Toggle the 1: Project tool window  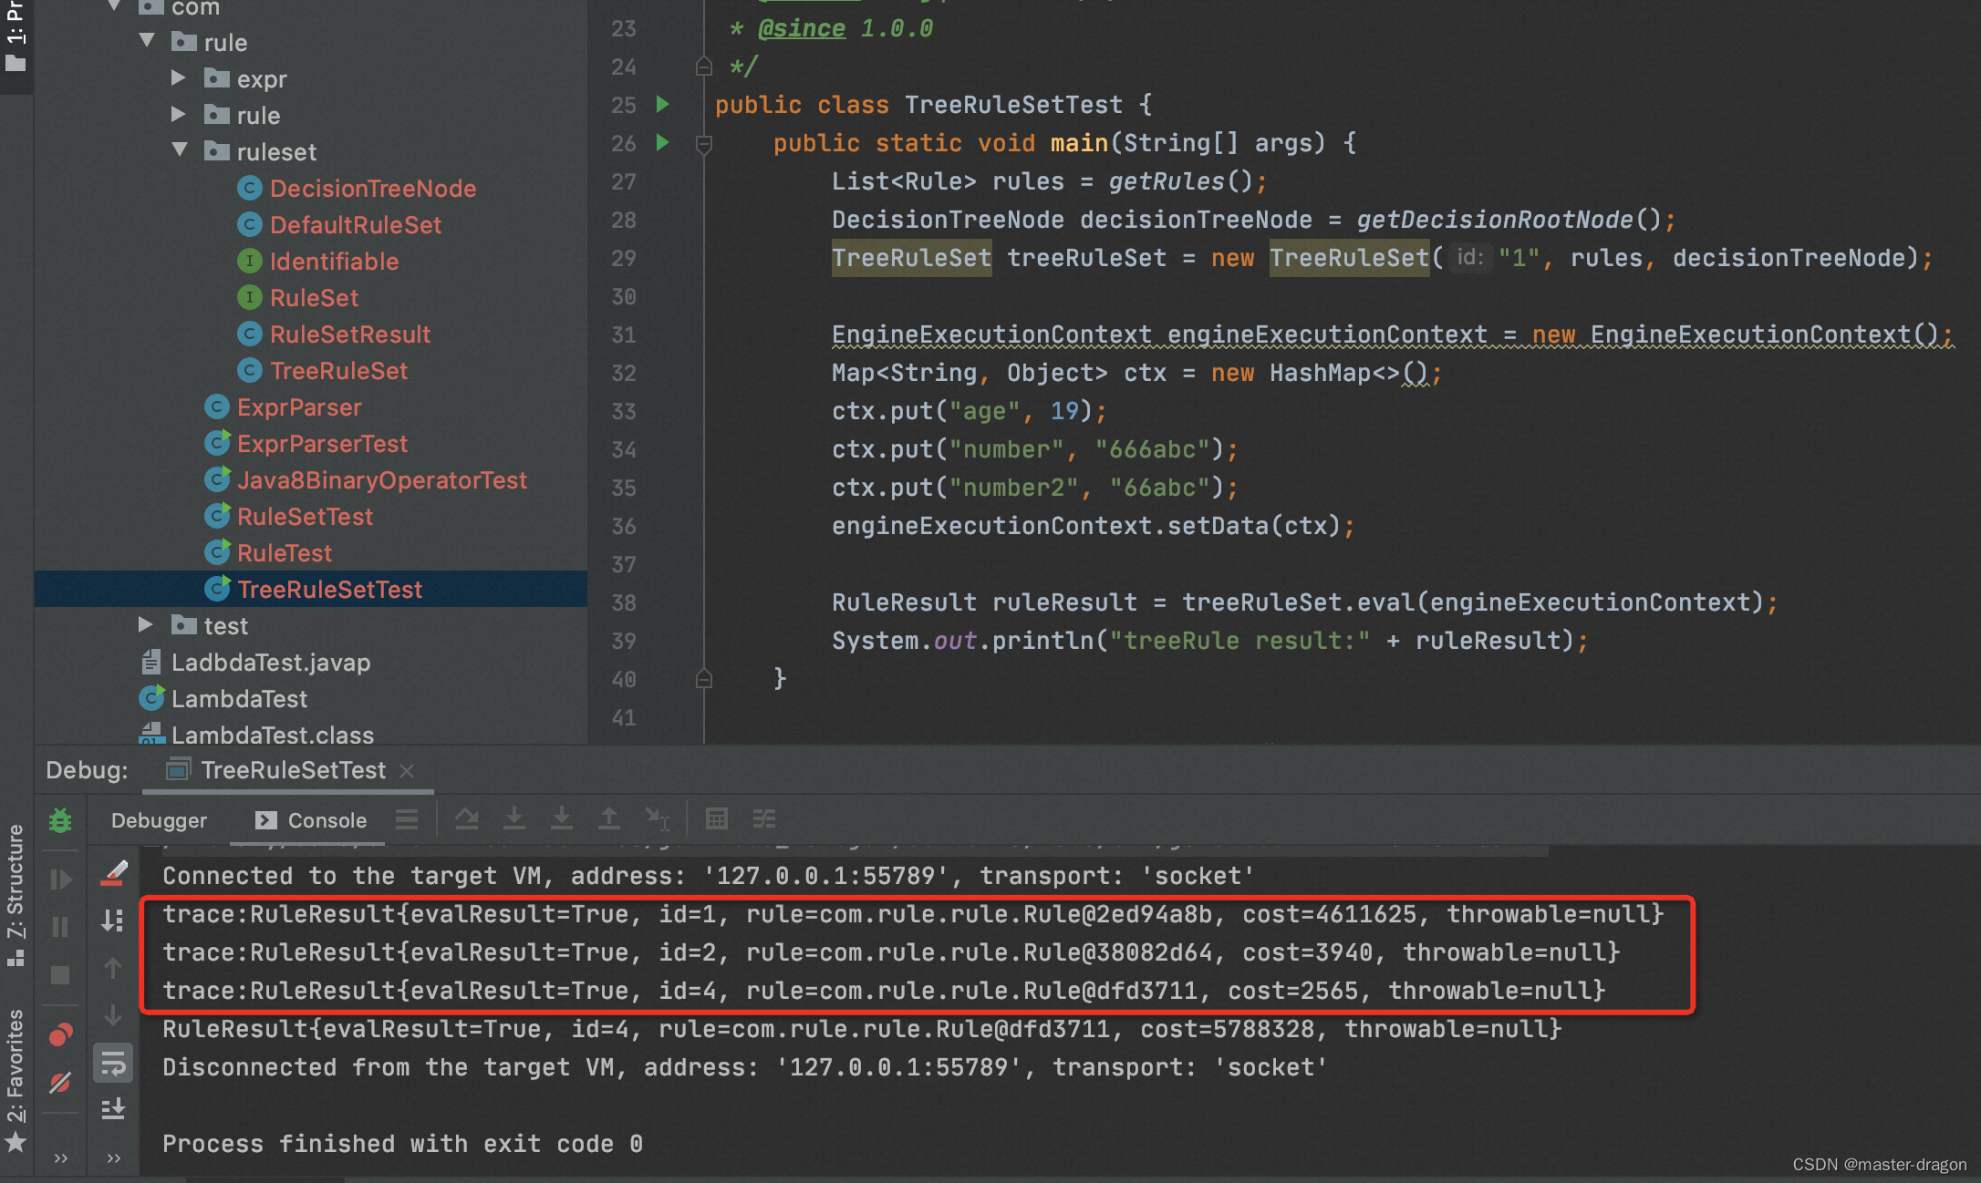pyautogui.click(x=16, y=36)
